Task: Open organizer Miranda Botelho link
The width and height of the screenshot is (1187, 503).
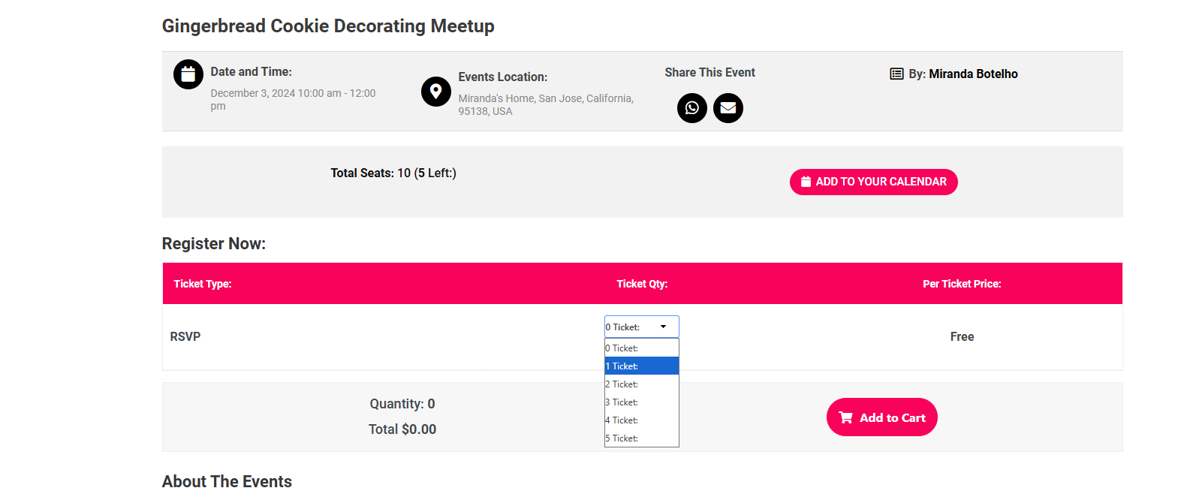Action: point(973,74)
